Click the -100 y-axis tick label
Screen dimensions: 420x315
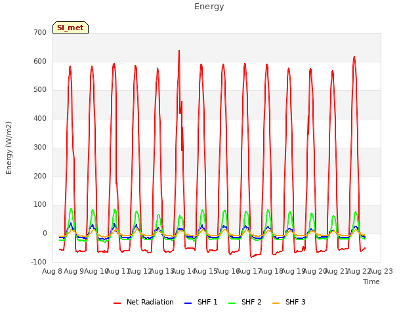click(39, 262)
